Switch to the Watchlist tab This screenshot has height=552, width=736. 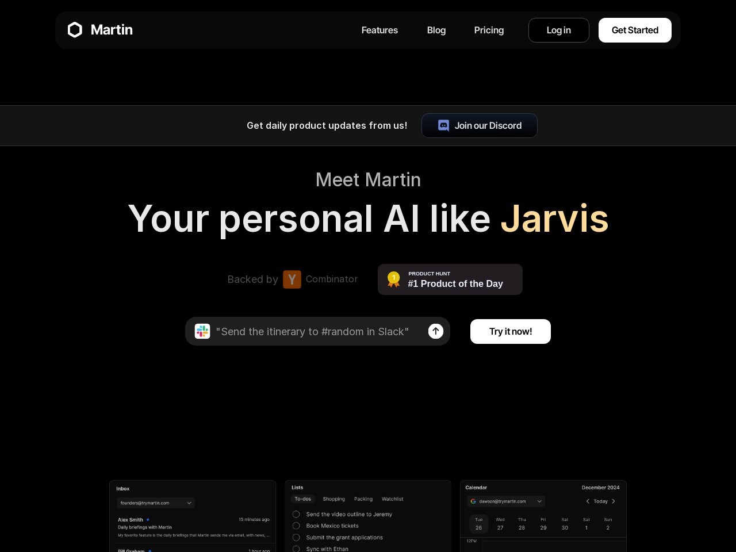(393, 499)
